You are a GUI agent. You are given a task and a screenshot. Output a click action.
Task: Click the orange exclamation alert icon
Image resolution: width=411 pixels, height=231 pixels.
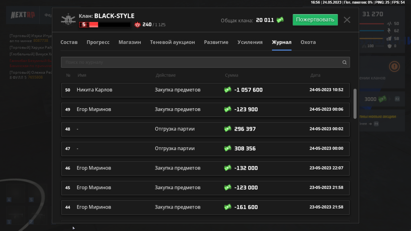coord(394,67)
